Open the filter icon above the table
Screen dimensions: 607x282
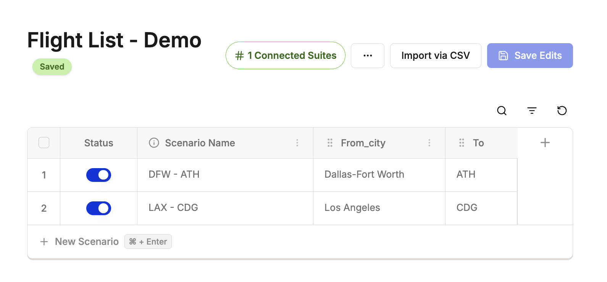532,111
